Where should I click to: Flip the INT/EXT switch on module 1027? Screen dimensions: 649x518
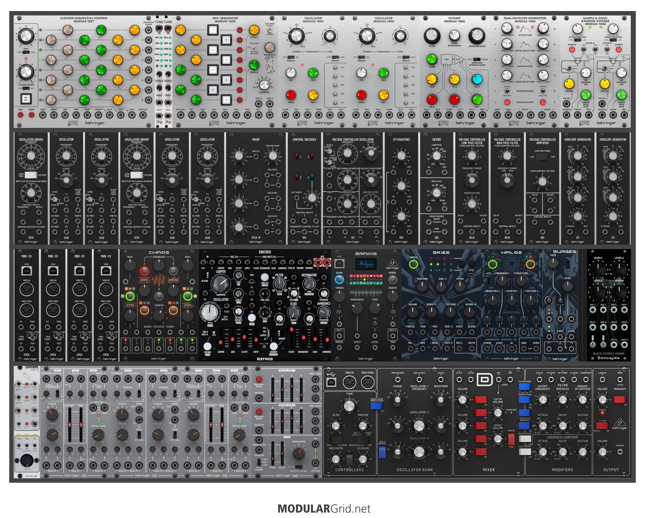26,88
